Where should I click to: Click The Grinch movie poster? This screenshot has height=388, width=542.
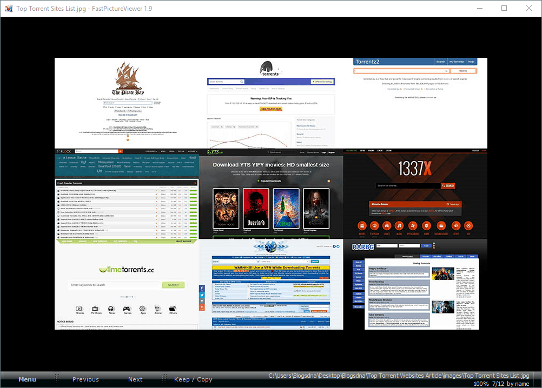[x=286, y=208]
